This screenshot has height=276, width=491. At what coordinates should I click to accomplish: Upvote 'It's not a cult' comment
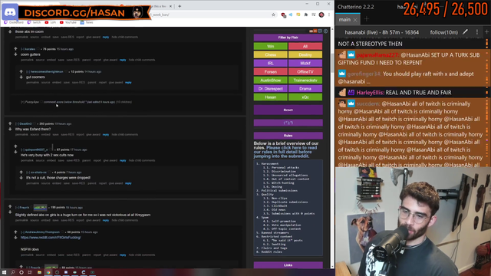click(21, 172)
